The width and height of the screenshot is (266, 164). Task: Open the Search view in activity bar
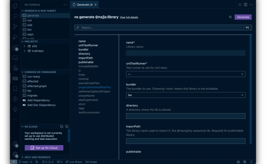[15, 16]
